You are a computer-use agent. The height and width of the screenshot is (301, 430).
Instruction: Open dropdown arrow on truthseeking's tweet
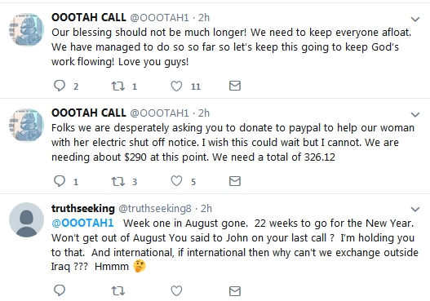point(415,210)
